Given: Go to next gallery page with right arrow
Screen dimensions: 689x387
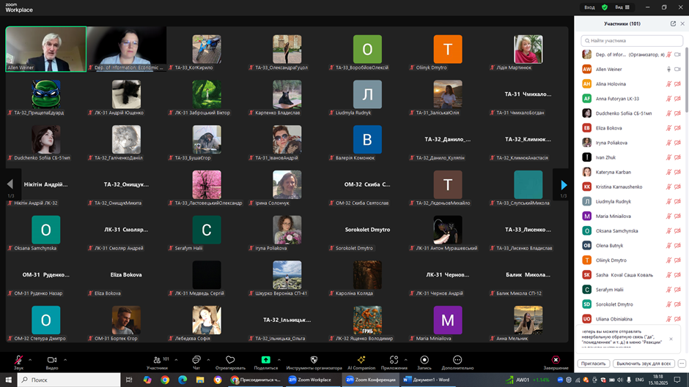Looking at the screenshot, I should [563, 185].
